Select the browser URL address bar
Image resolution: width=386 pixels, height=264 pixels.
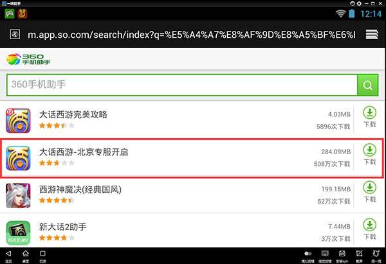[191, 35]
